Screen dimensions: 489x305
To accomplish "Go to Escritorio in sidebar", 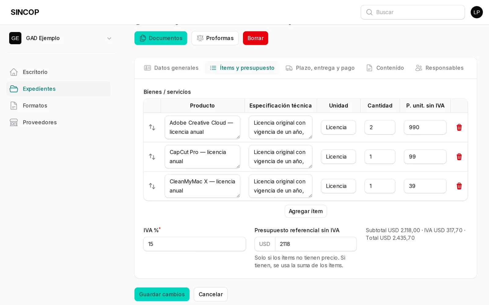I will (x=58, y=72).
